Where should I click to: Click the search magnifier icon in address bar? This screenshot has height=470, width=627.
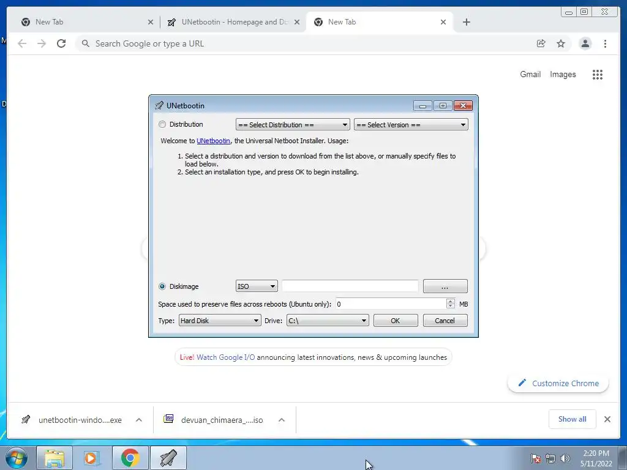click(x=85, y=43)
